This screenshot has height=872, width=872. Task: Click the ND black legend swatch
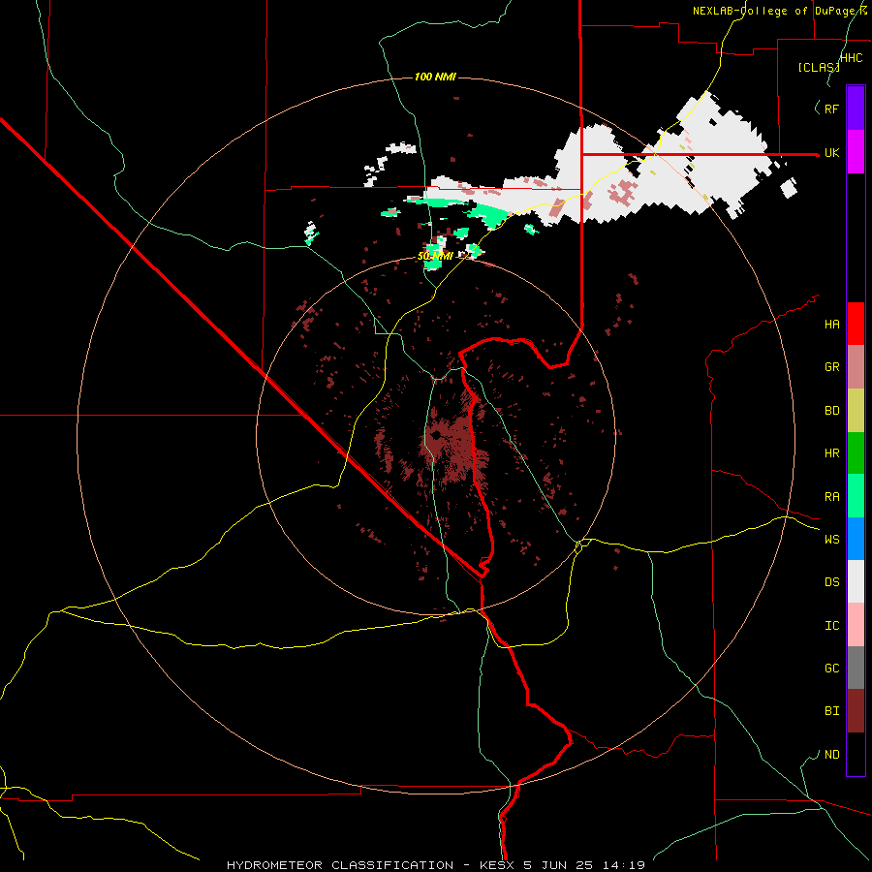856,754
